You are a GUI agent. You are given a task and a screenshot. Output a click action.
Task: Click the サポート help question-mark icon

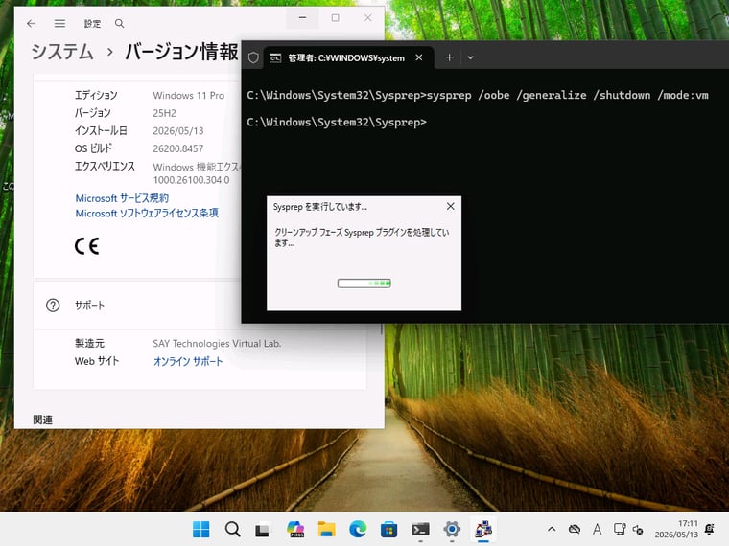[53, 305]
